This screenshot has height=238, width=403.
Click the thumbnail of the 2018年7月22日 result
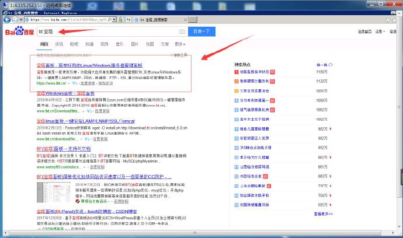coord(54,192)
